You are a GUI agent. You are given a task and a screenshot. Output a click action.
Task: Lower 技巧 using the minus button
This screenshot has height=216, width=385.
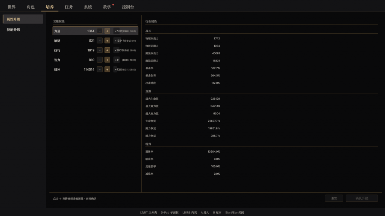(x=100, y=50)
